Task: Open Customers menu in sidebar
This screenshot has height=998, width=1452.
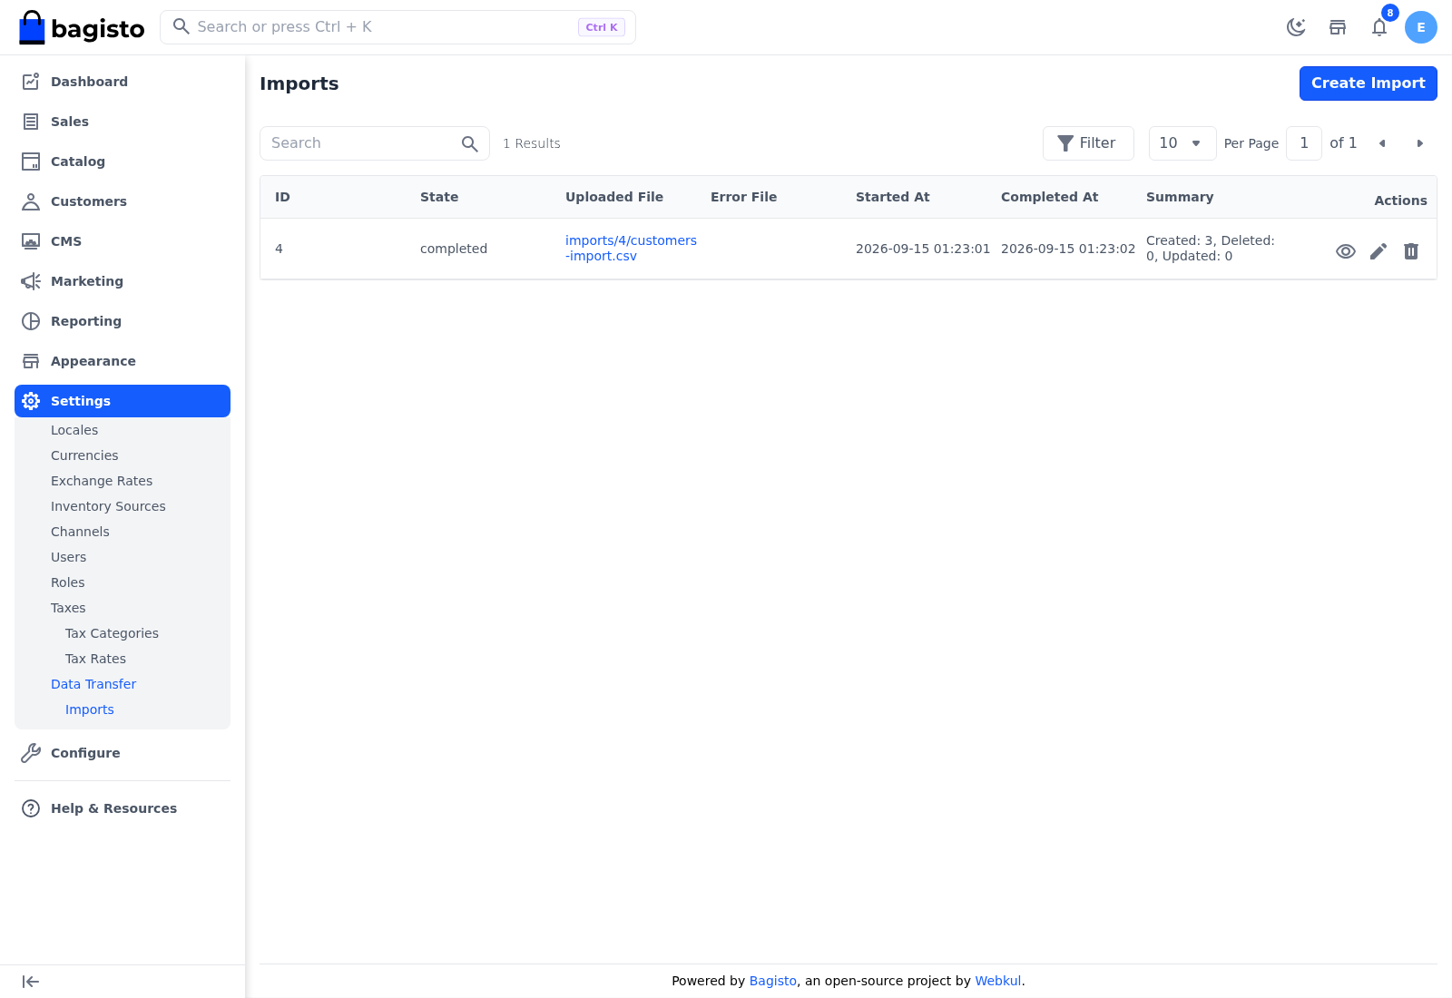Action: 123,201
